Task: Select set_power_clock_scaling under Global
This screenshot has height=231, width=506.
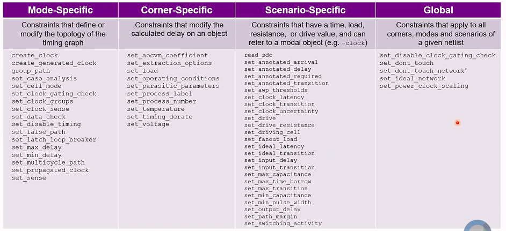Action: click(x=424, y=86)
